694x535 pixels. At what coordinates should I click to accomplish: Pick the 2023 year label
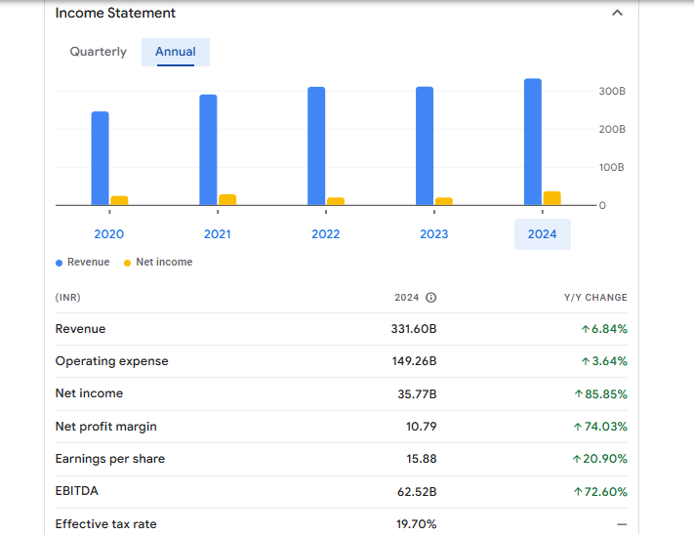pos(433,234)
